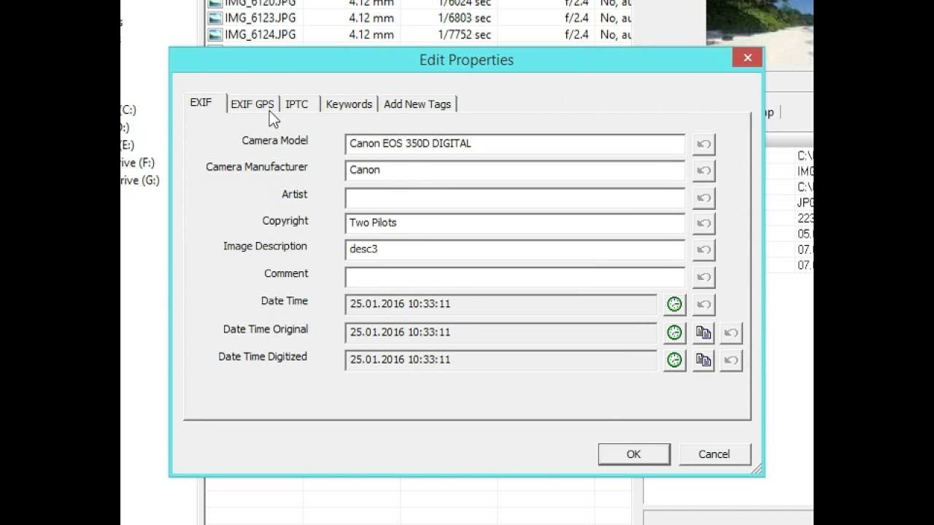Click the 1/7752 sec exposure cell

click(x=465, y=35)
